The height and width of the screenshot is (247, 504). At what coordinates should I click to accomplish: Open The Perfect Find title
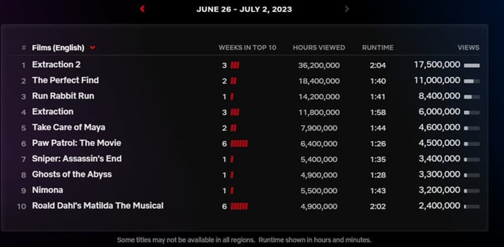pyautogui.click(x=65, y=81)
